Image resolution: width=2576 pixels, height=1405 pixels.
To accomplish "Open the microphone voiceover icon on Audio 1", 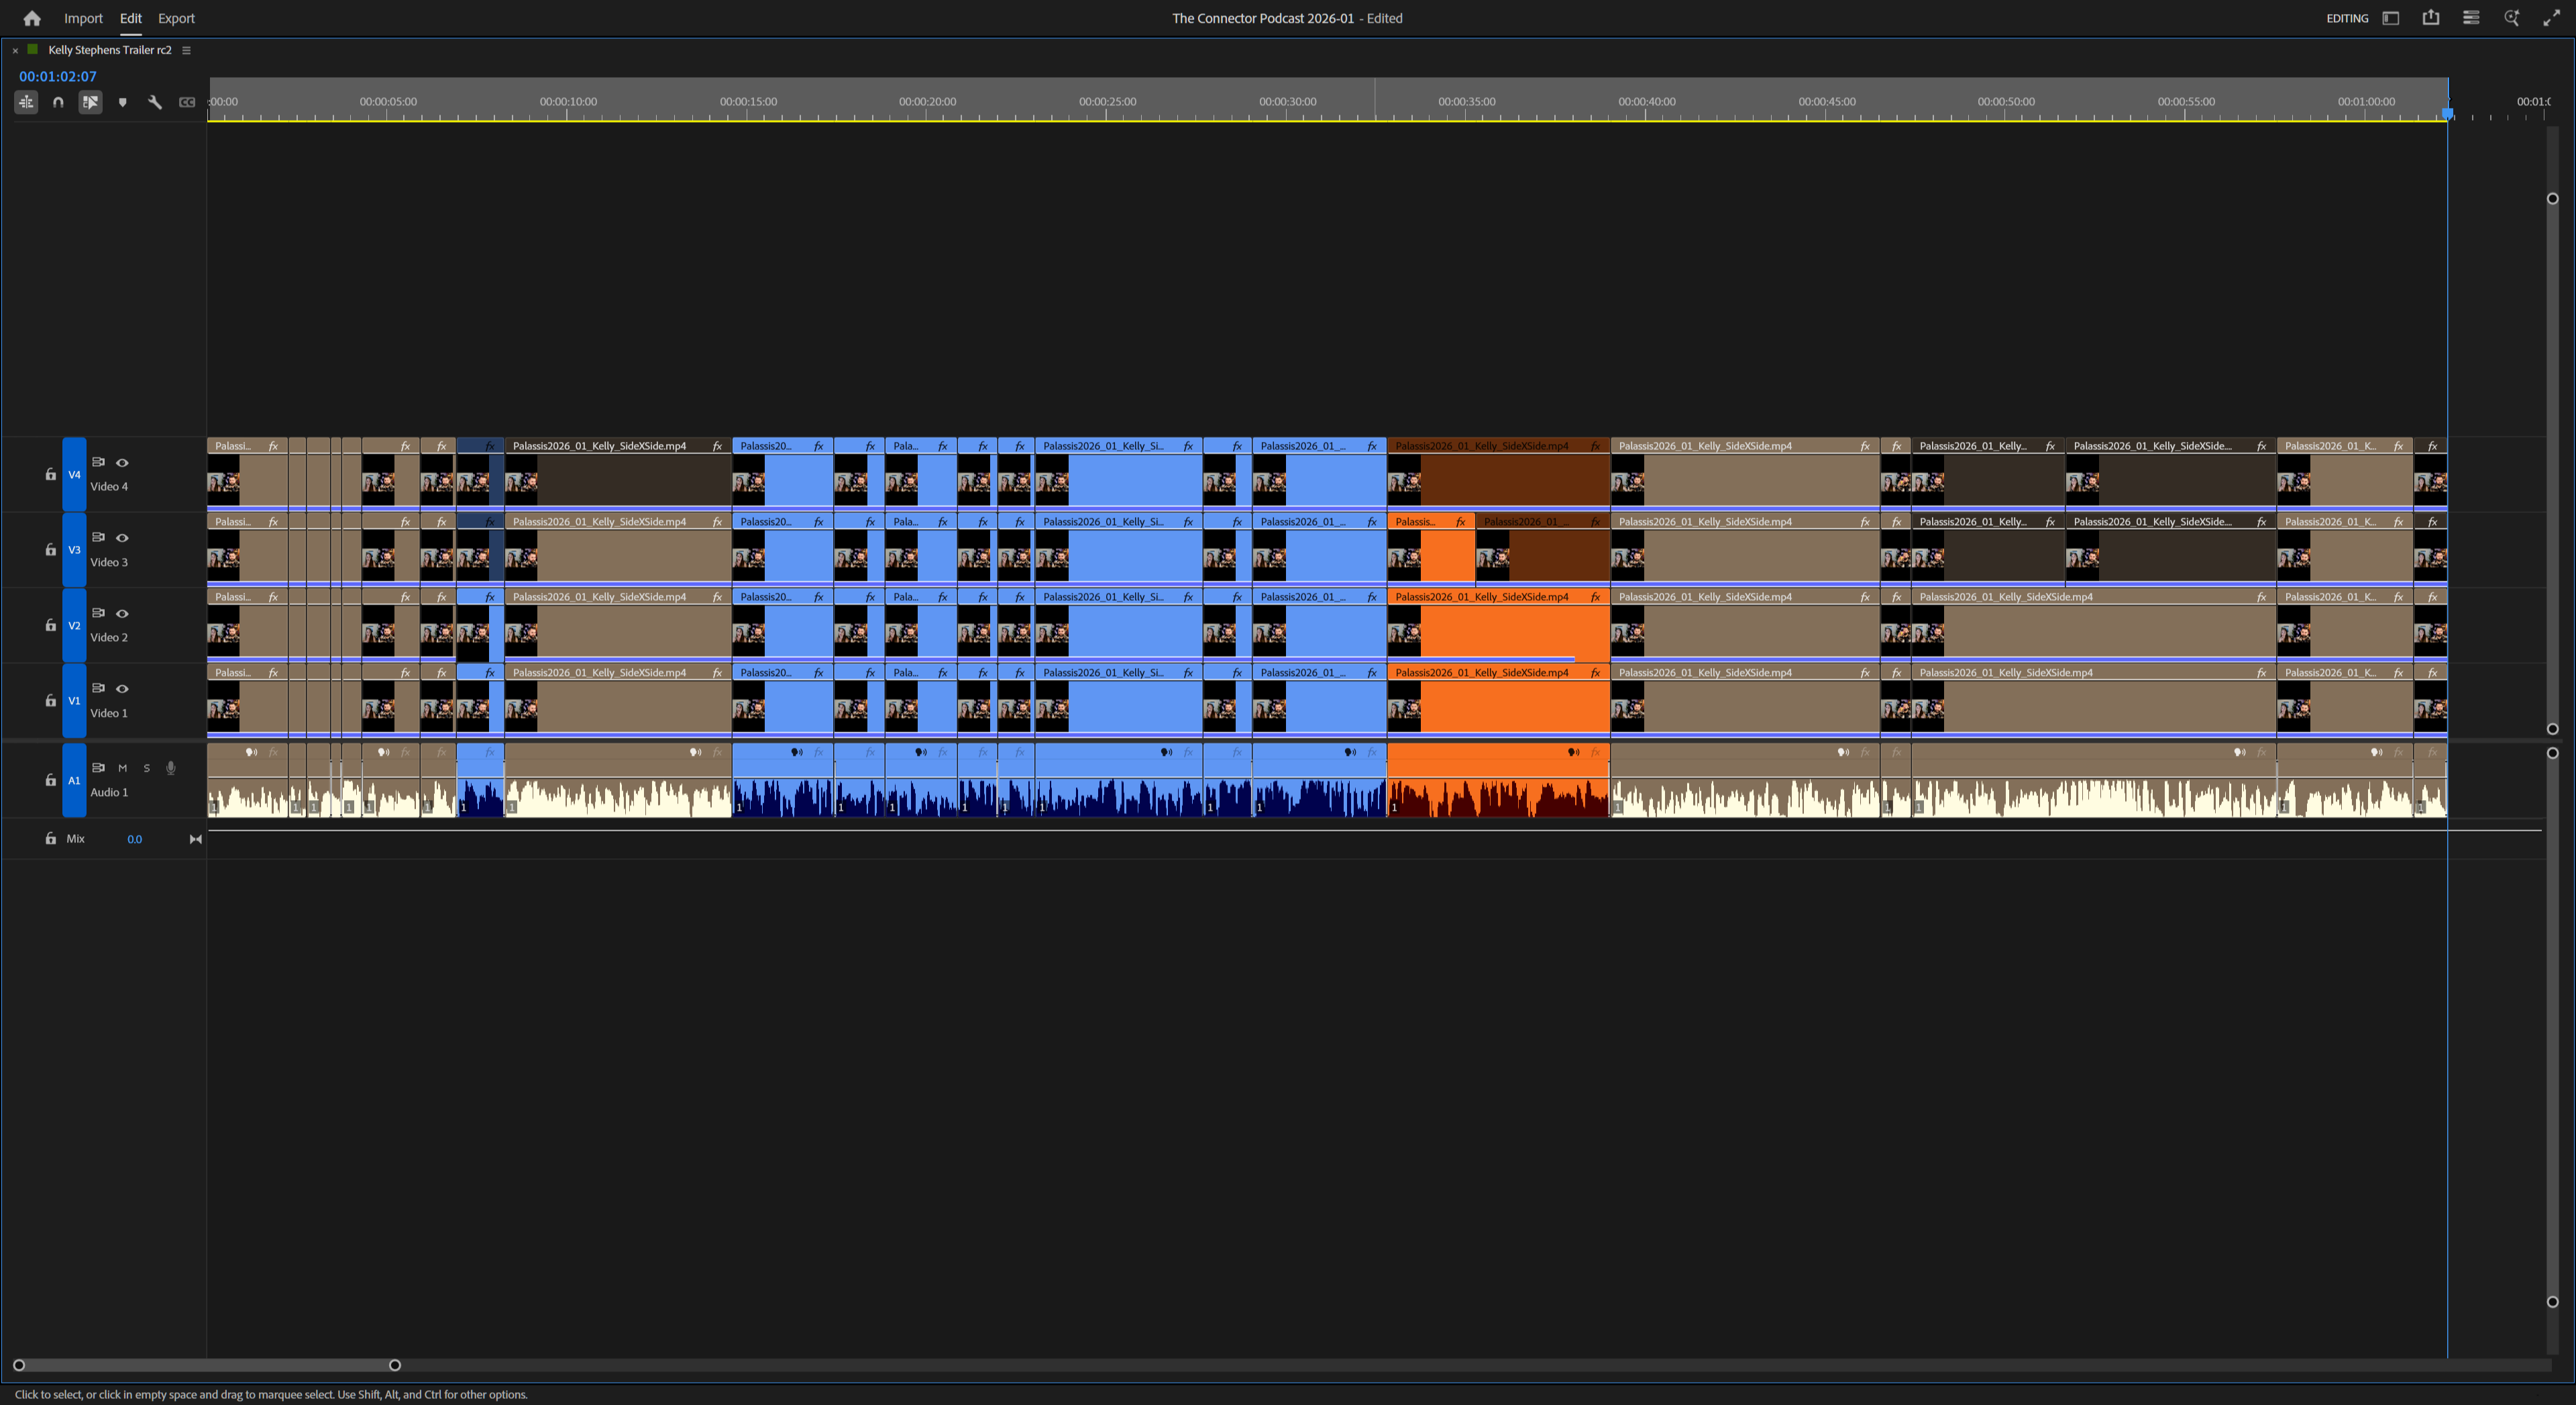I will (171, 768).
